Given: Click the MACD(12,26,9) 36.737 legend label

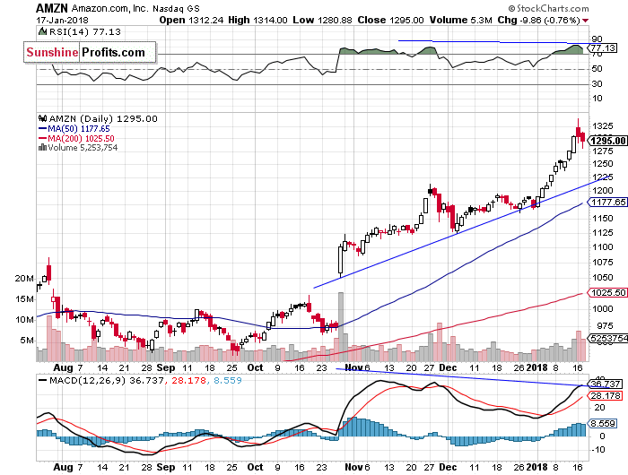Looking at the screenshot, I should (106, 381).
